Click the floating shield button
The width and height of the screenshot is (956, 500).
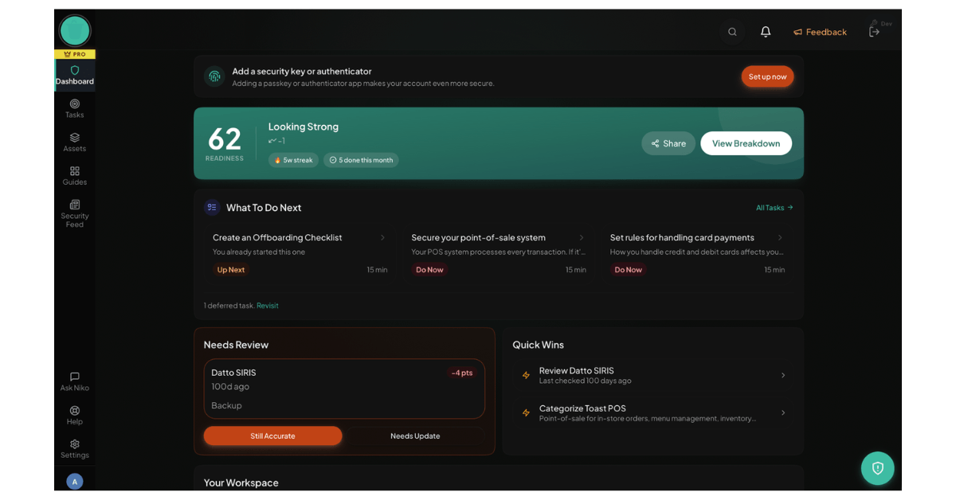tap(877, 468)
